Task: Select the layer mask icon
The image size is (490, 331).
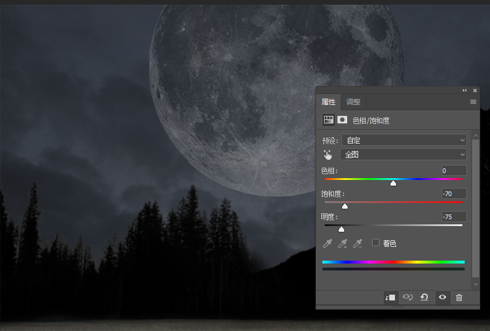Action: click(x=342, y=120)
